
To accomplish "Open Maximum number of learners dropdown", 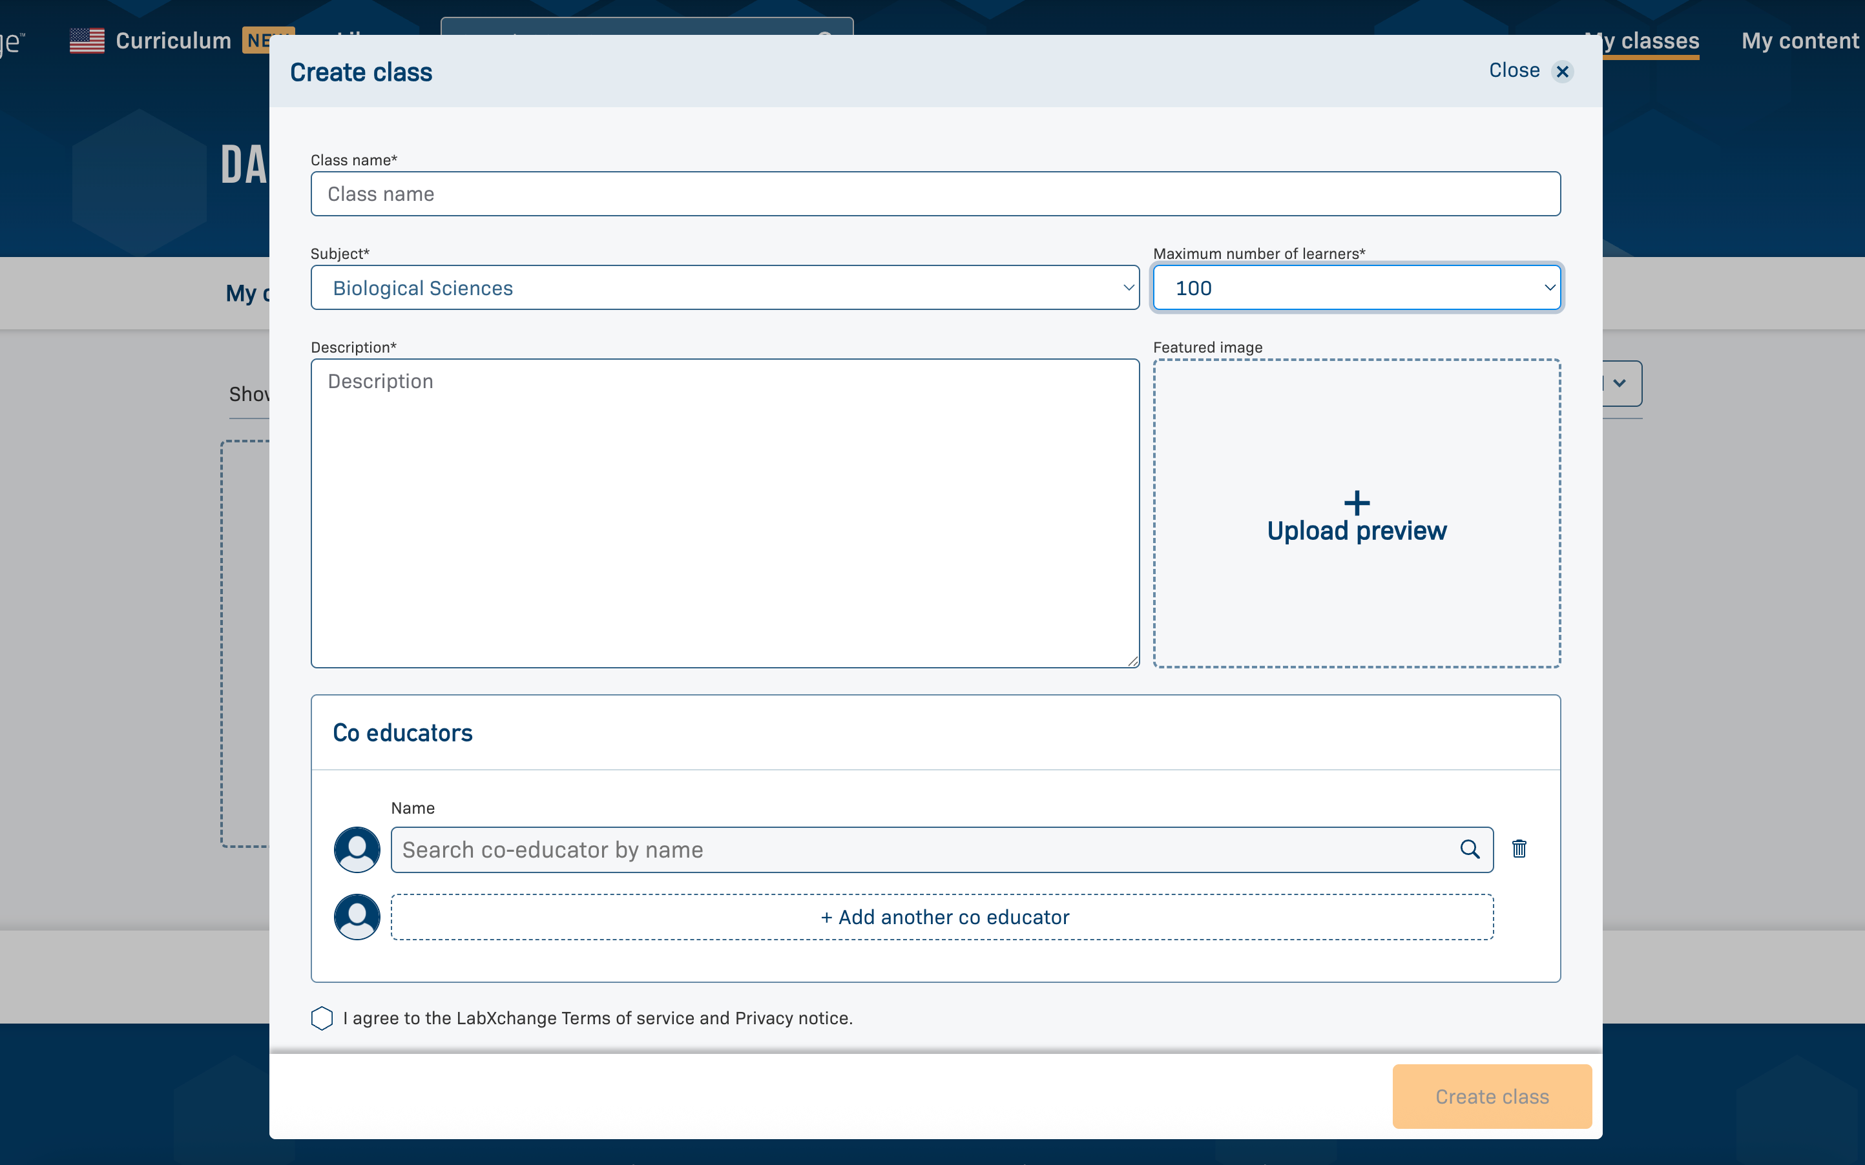I will 1357,288.
